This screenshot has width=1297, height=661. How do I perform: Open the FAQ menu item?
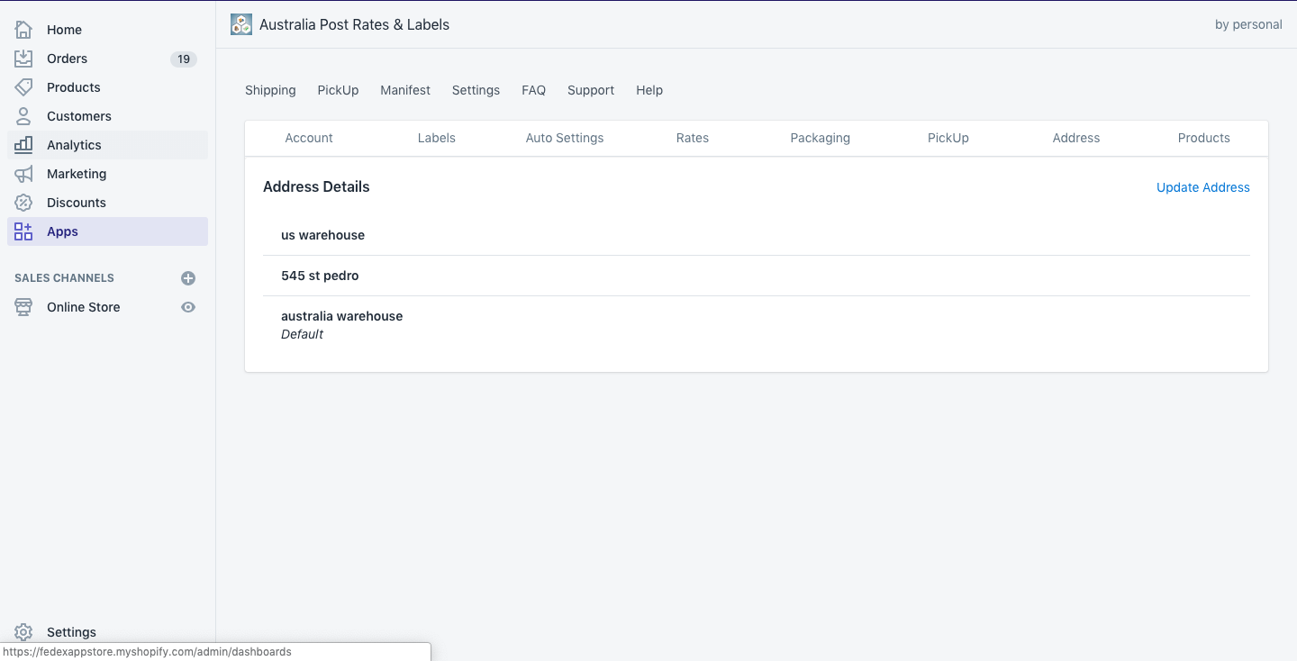pyautogui.click(x=533, y=90)
